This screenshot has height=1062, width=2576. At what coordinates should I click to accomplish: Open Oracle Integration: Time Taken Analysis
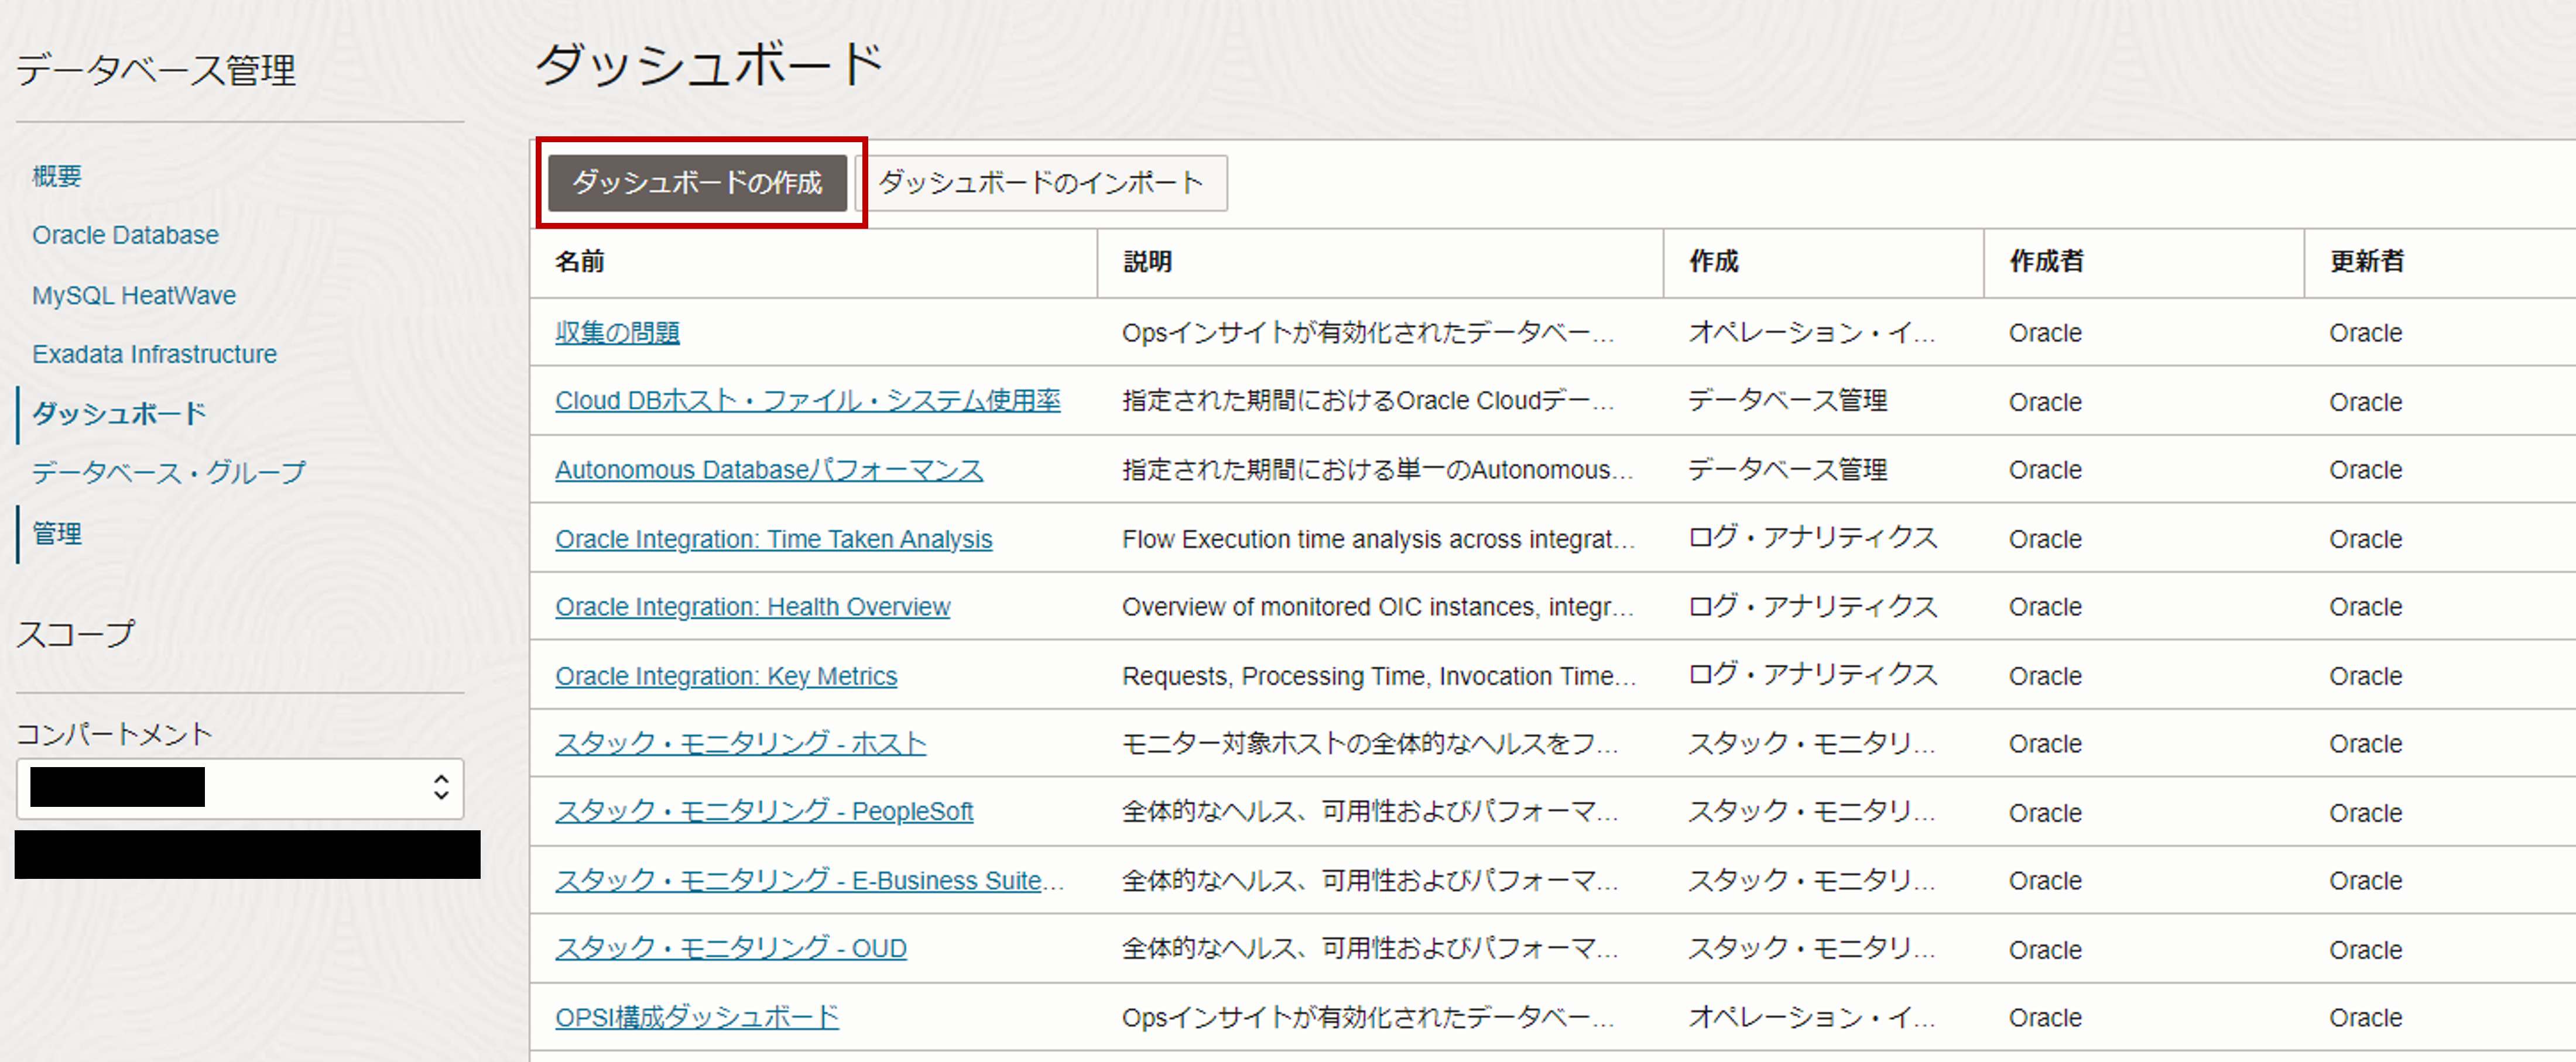(774, 538)
